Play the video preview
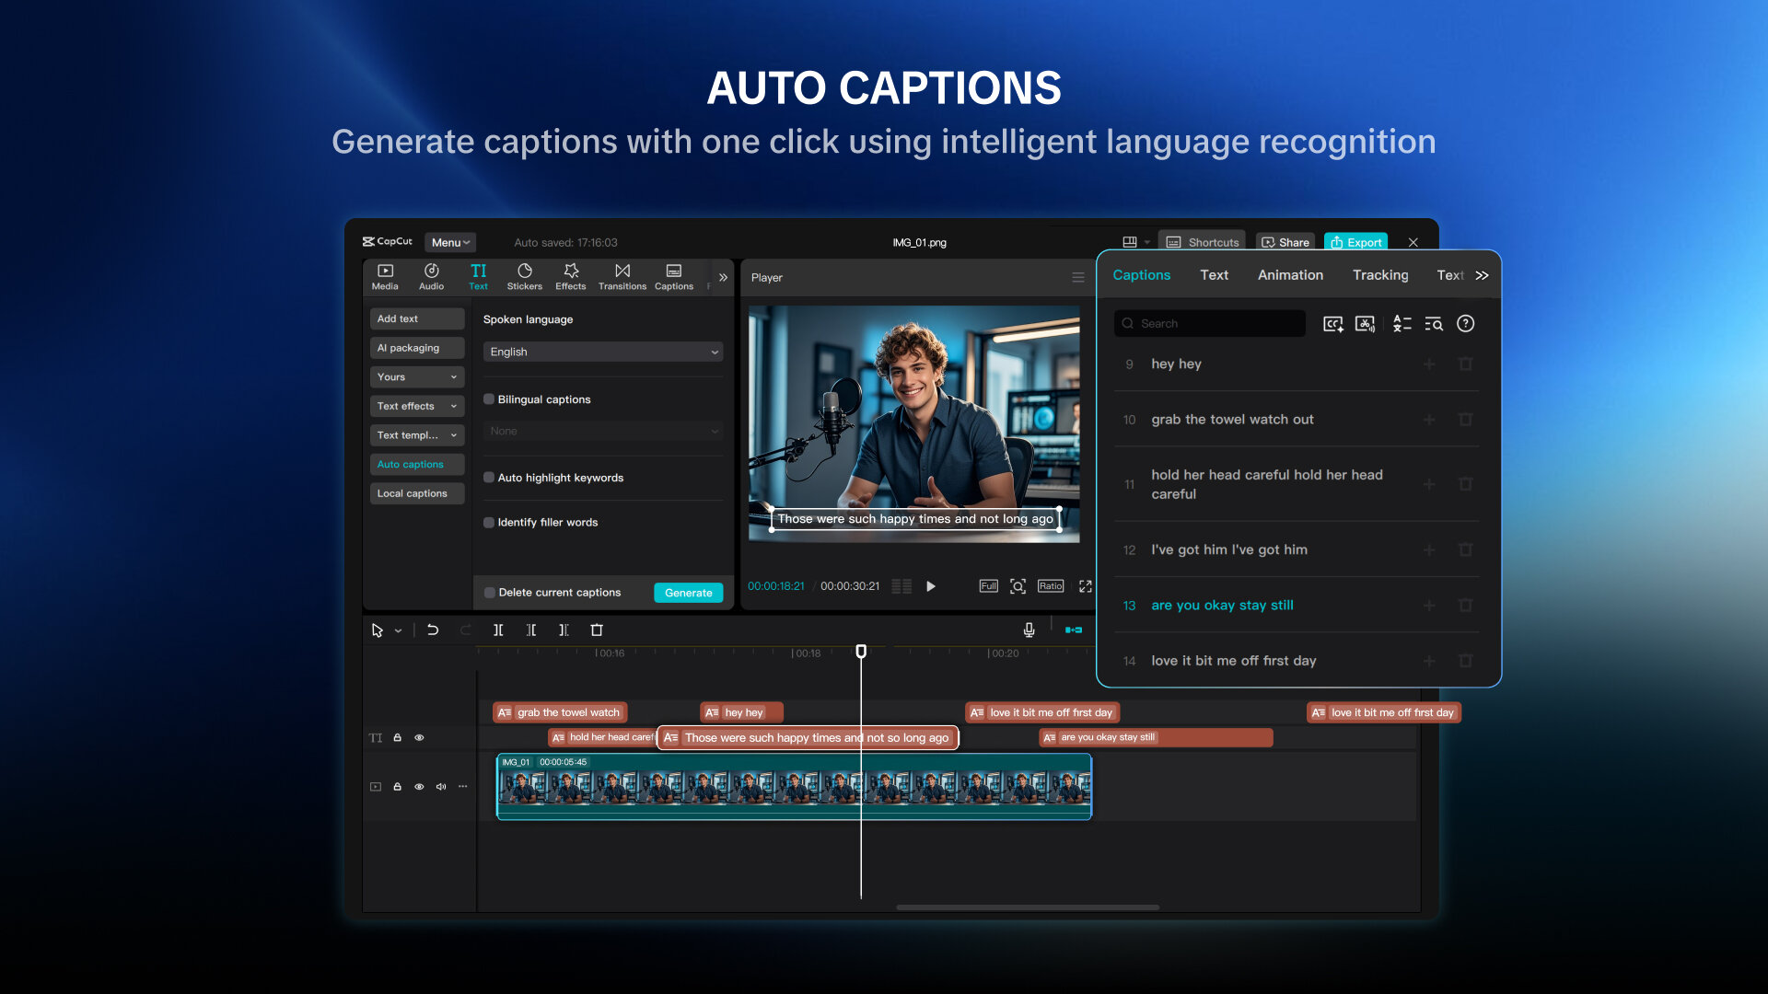The image size is (1768, 994). click(931, 586)
